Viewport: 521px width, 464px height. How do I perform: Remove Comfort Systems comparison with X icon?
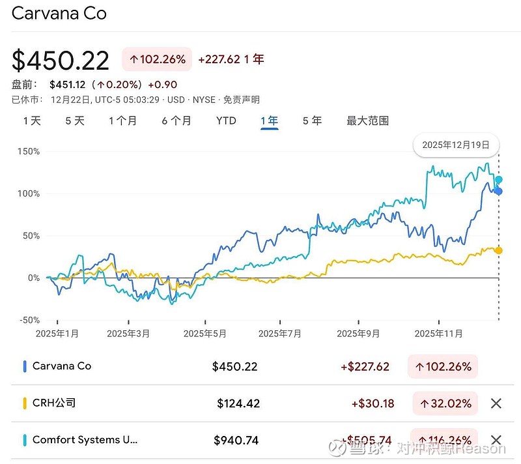click(x=496, y=440)
